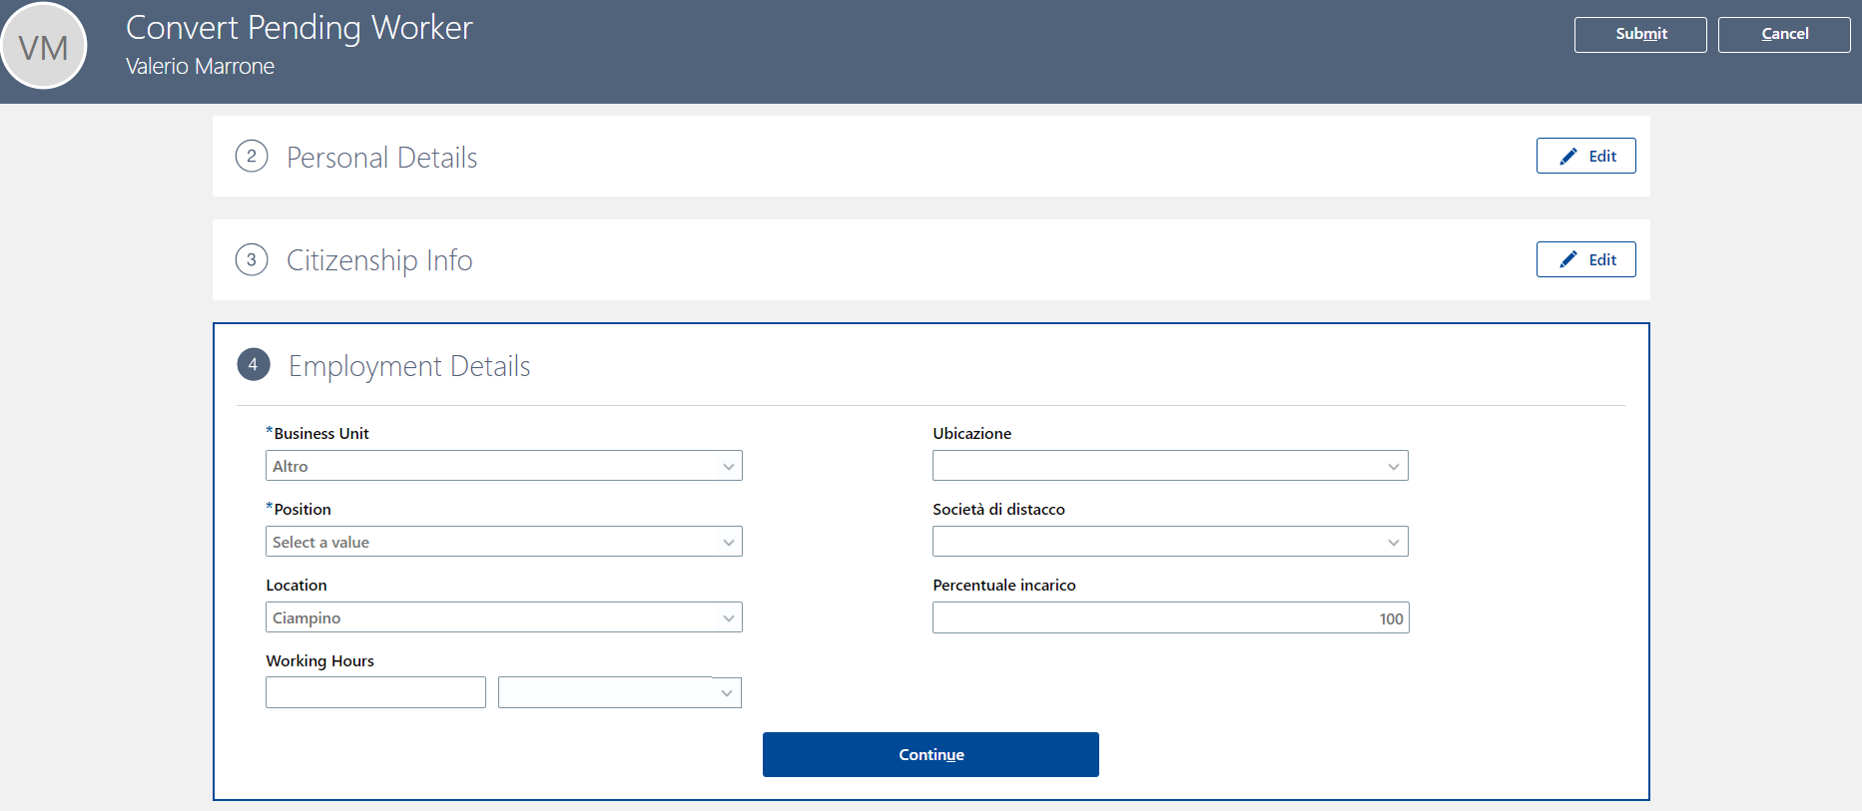Open the Working Hours frequency dropdown
The height and width of the screenshot is (811, 1862).
pyautogui.click(x=620, y=692)
